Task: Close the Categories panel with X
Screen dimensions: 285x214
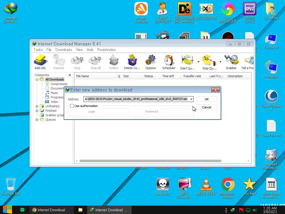Action: [70, 75]
